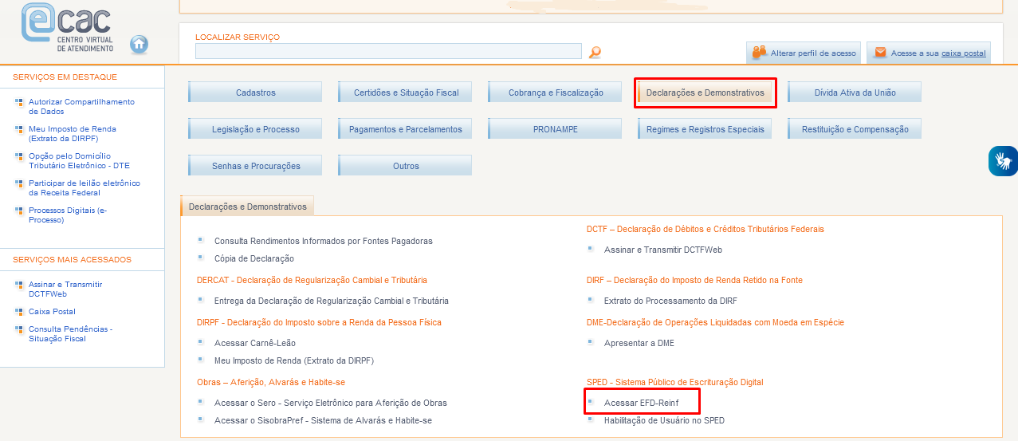This screenshot has height=441, width=1018.
Task: Open the Outros category
Action: click(x=405, y=166)
